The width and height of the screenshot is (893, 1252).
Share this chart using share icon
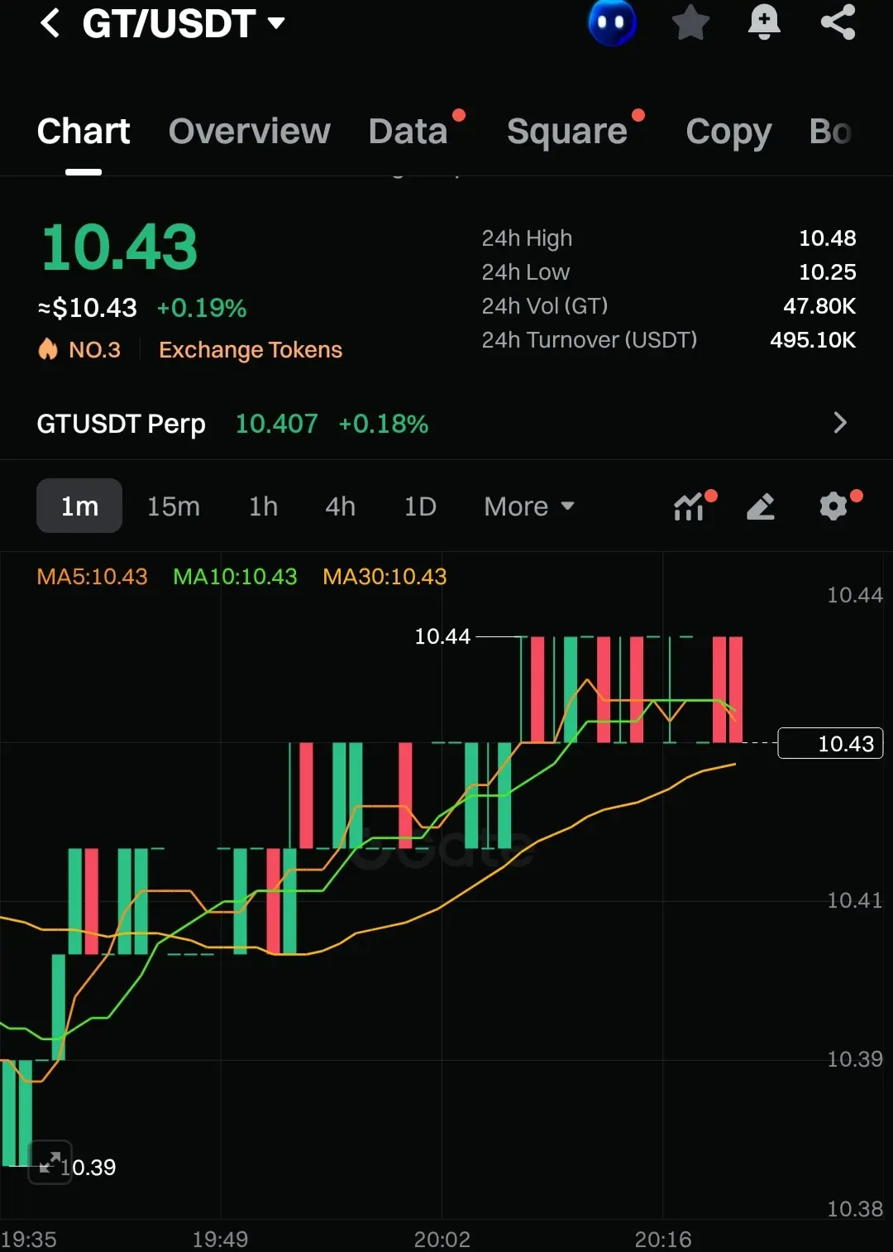click(838, 22)
